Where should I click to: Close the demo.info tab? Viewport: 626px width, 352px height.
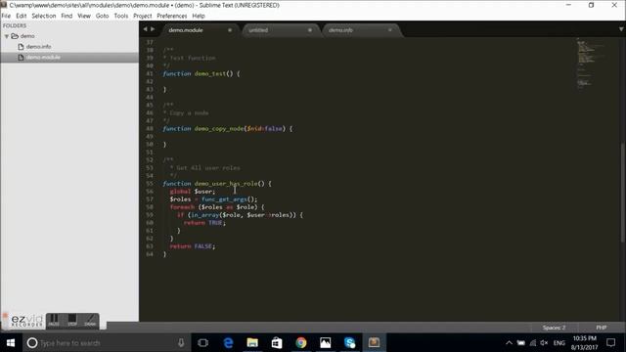pyautogui.click(x=390, y=30)
